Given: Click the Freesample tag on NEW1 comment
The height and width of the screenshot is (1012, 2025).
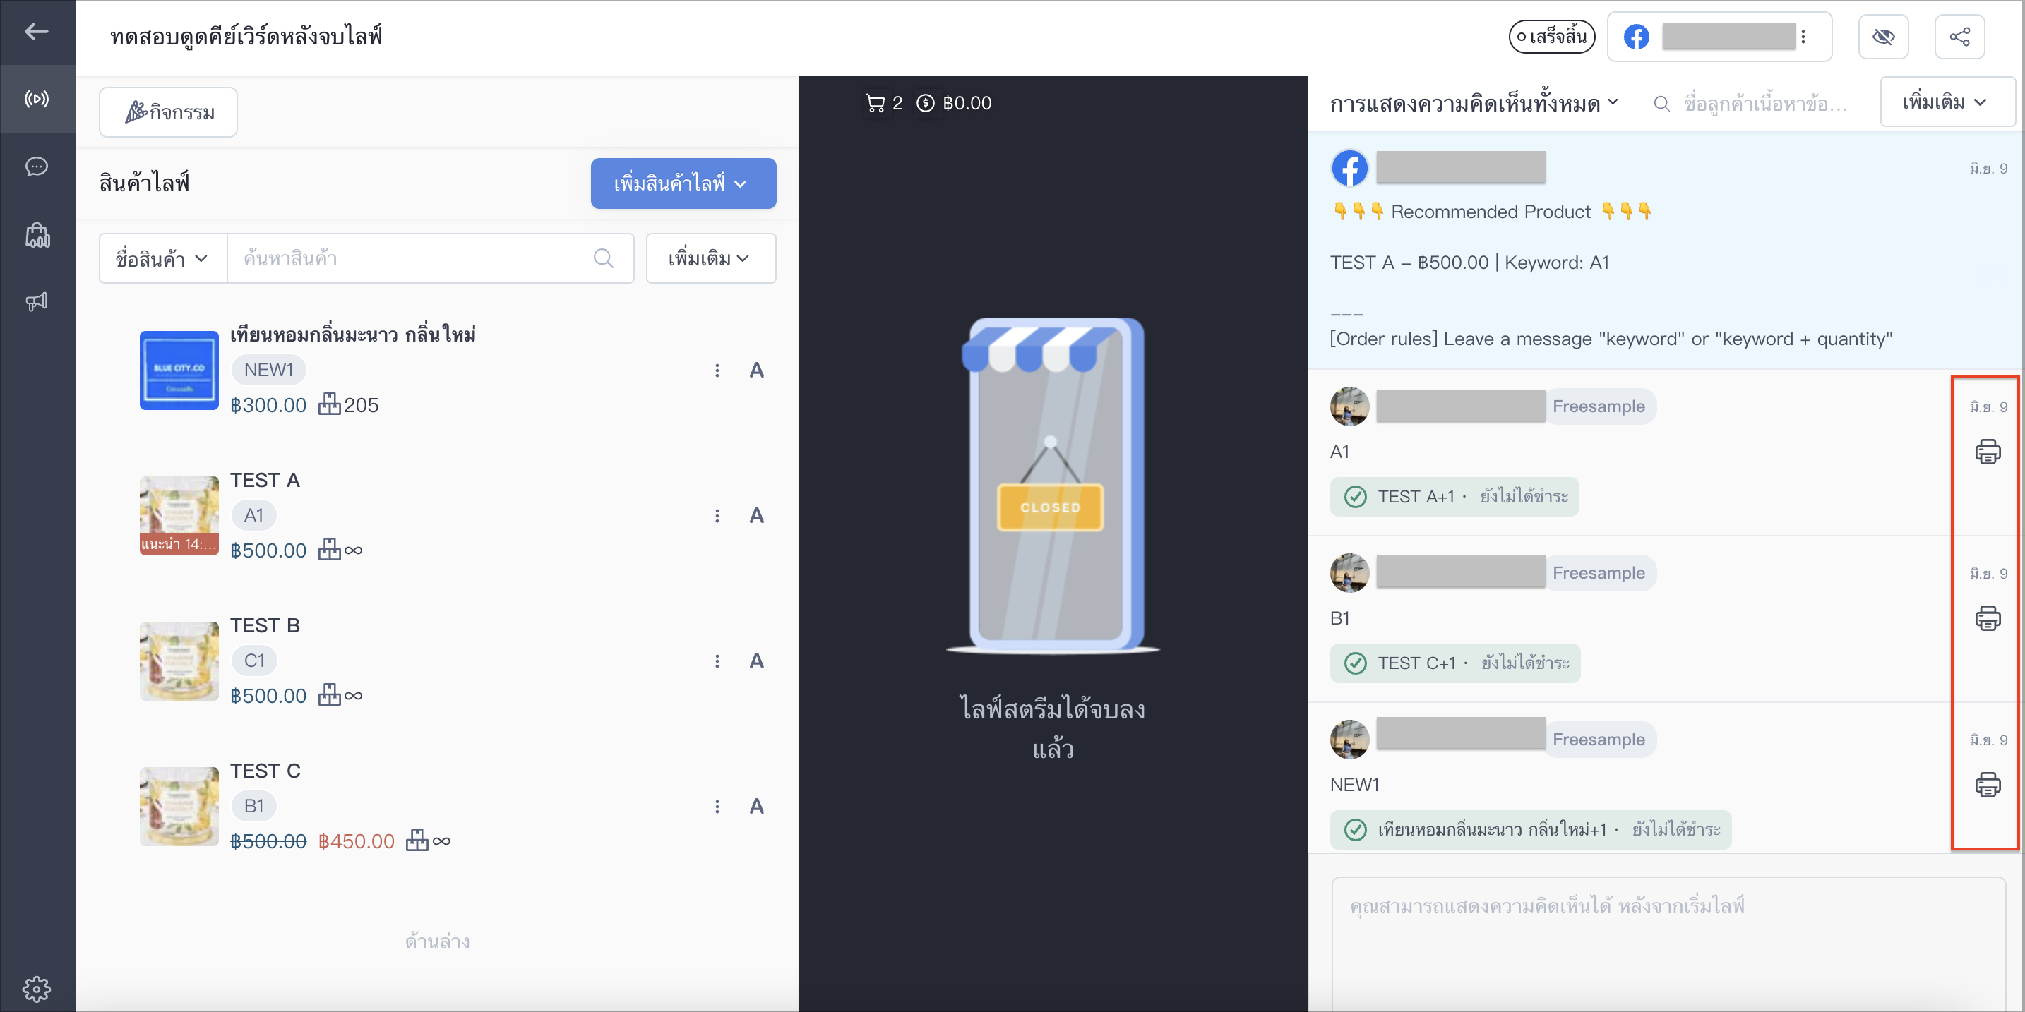Looking at the screenshot, I should coord(1599,740).
